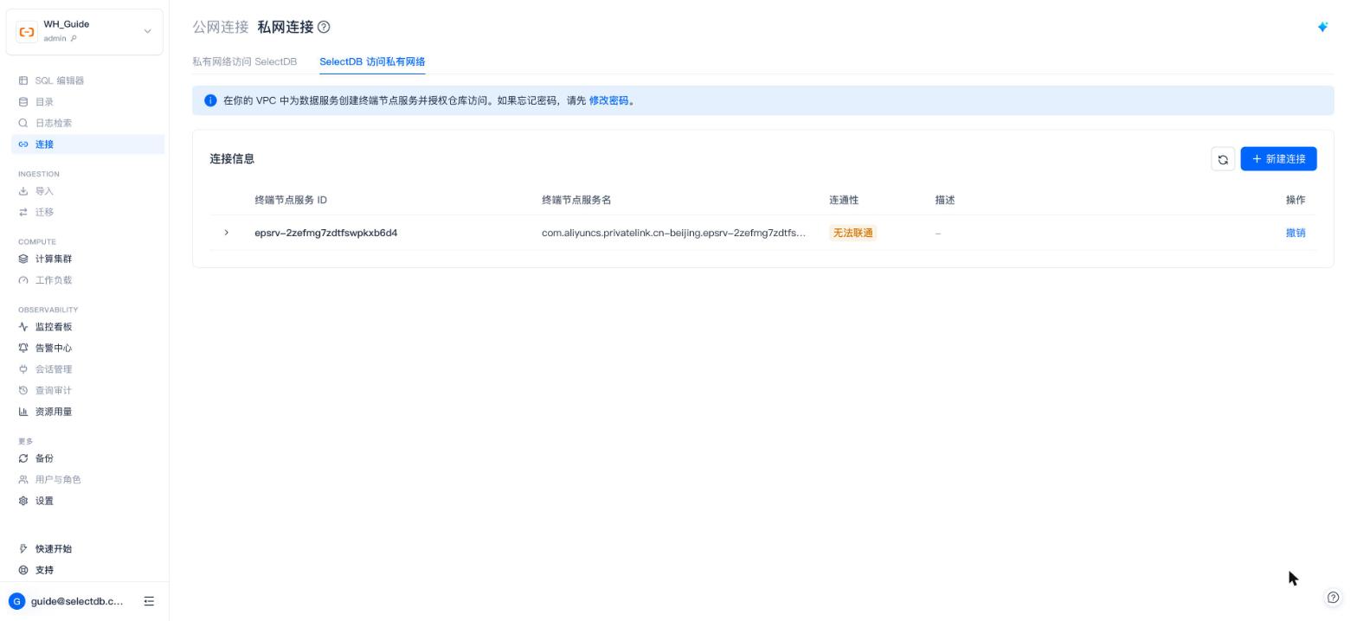This screenshot has height=621, width=1357.
Task: Click the G user avatar
Action: pos(16,601)
